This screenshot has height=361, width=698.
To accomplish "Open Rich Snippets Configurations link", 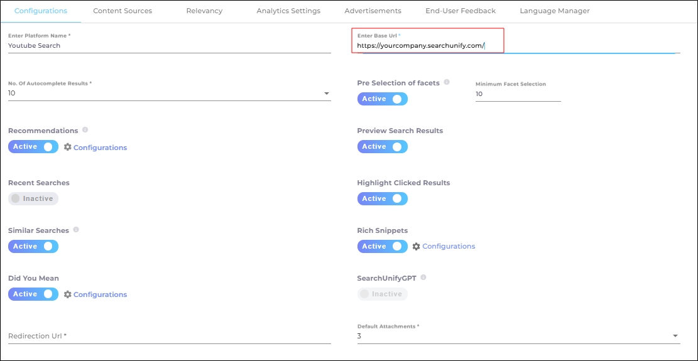I will tap(449, 246).
